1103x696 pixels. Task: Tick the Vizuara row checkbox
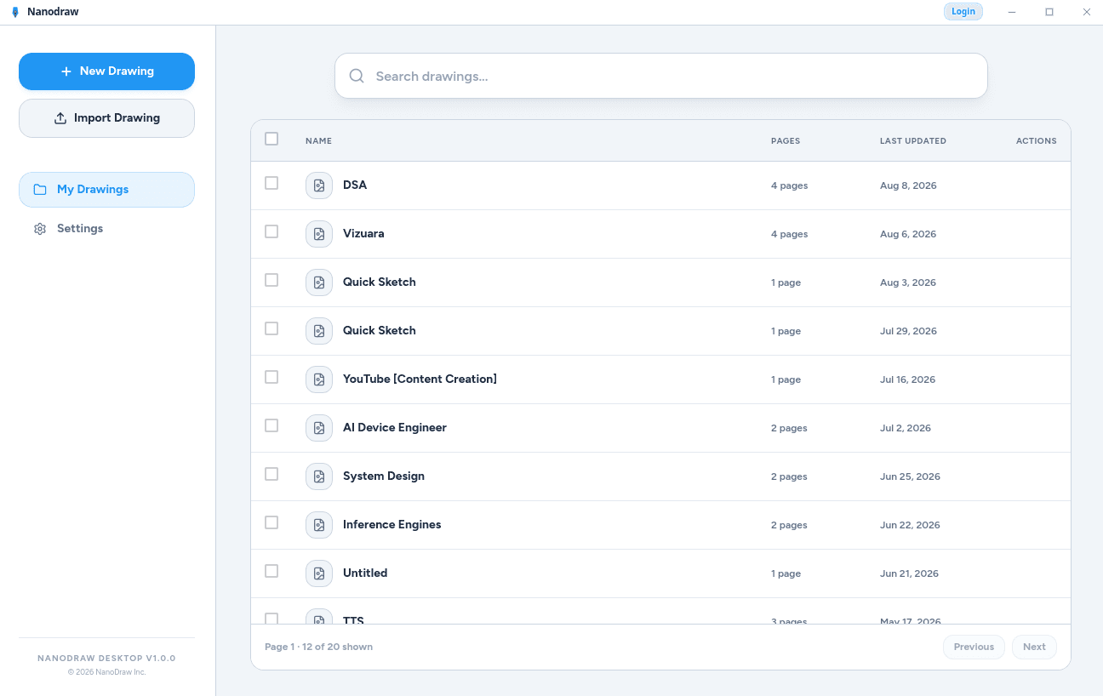click(x=271, y=231)
